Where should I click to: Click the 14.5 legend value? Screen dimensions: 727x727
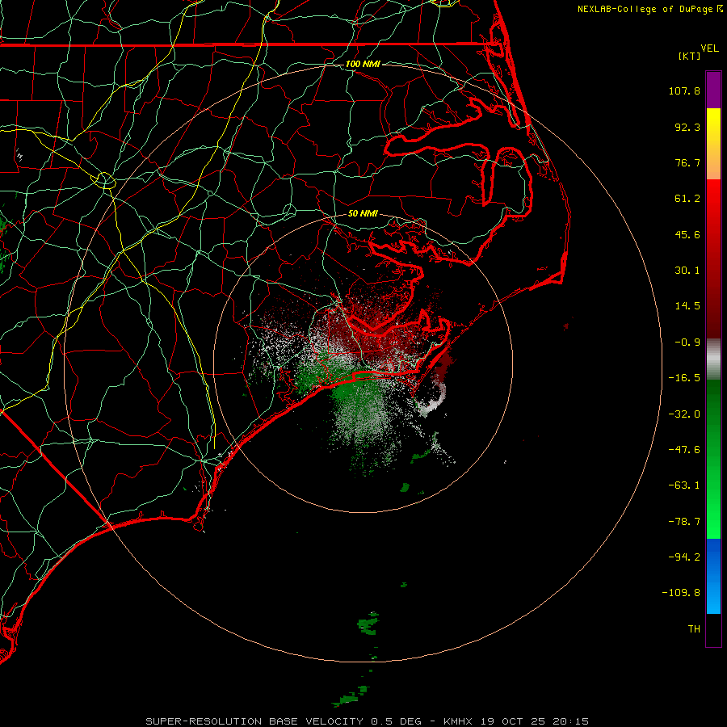click(x=687, y=306)
